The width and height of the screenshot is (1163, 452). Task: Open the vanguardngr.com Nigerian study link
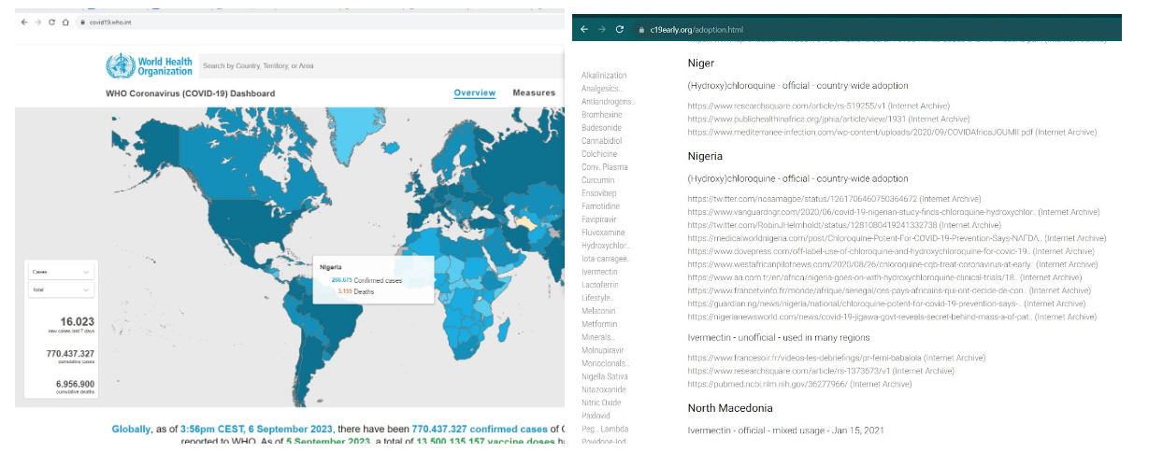click(861, 212)
